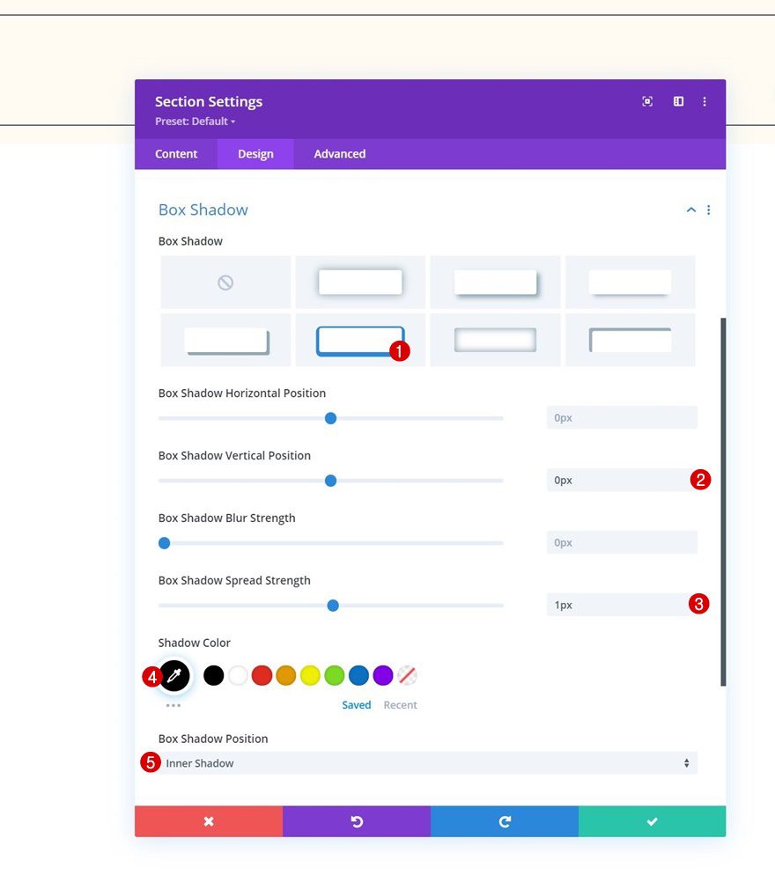This screenshot has height=875, width=775.
Task: Undo the last change
Action: [357, 821]
